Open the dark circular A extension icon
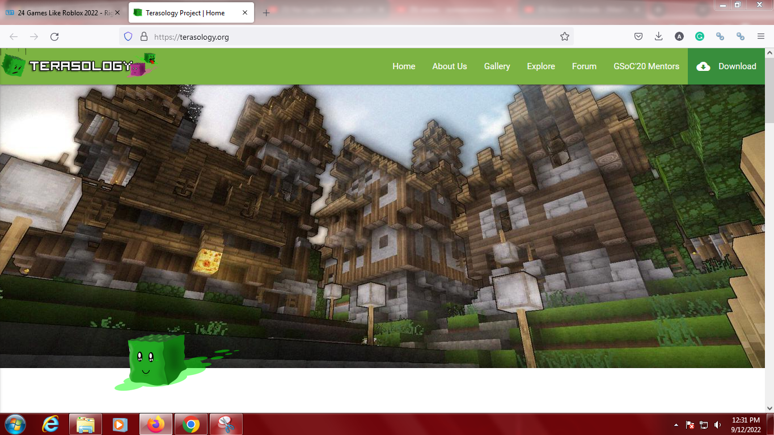 [679, 36]
